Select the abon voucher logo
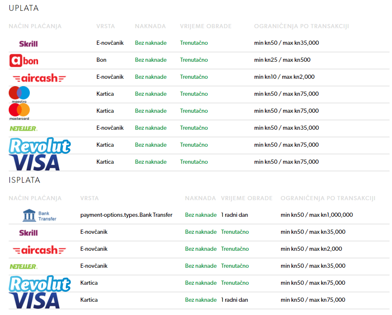 coord(24,61)
